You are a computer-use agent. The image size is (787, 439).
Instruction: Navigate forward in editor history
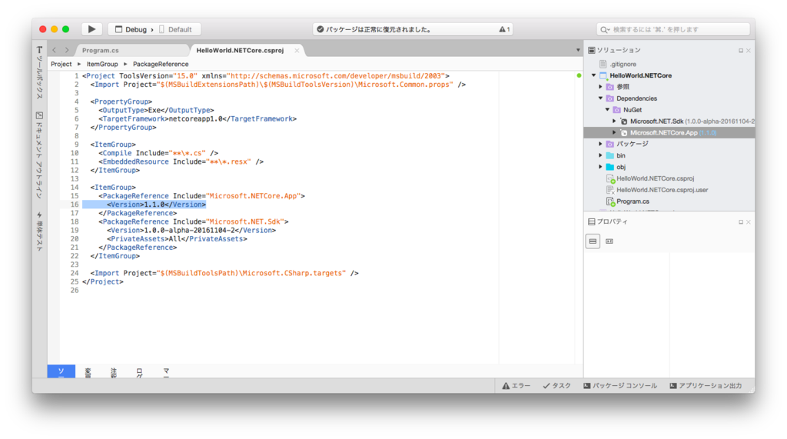point(67,50)
